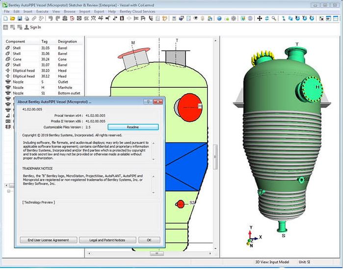This screenshot has width=343, height=270.
Task: Select the Elliptical head 30.12 row
Action: pyautogui.click(x=43, y=76)
